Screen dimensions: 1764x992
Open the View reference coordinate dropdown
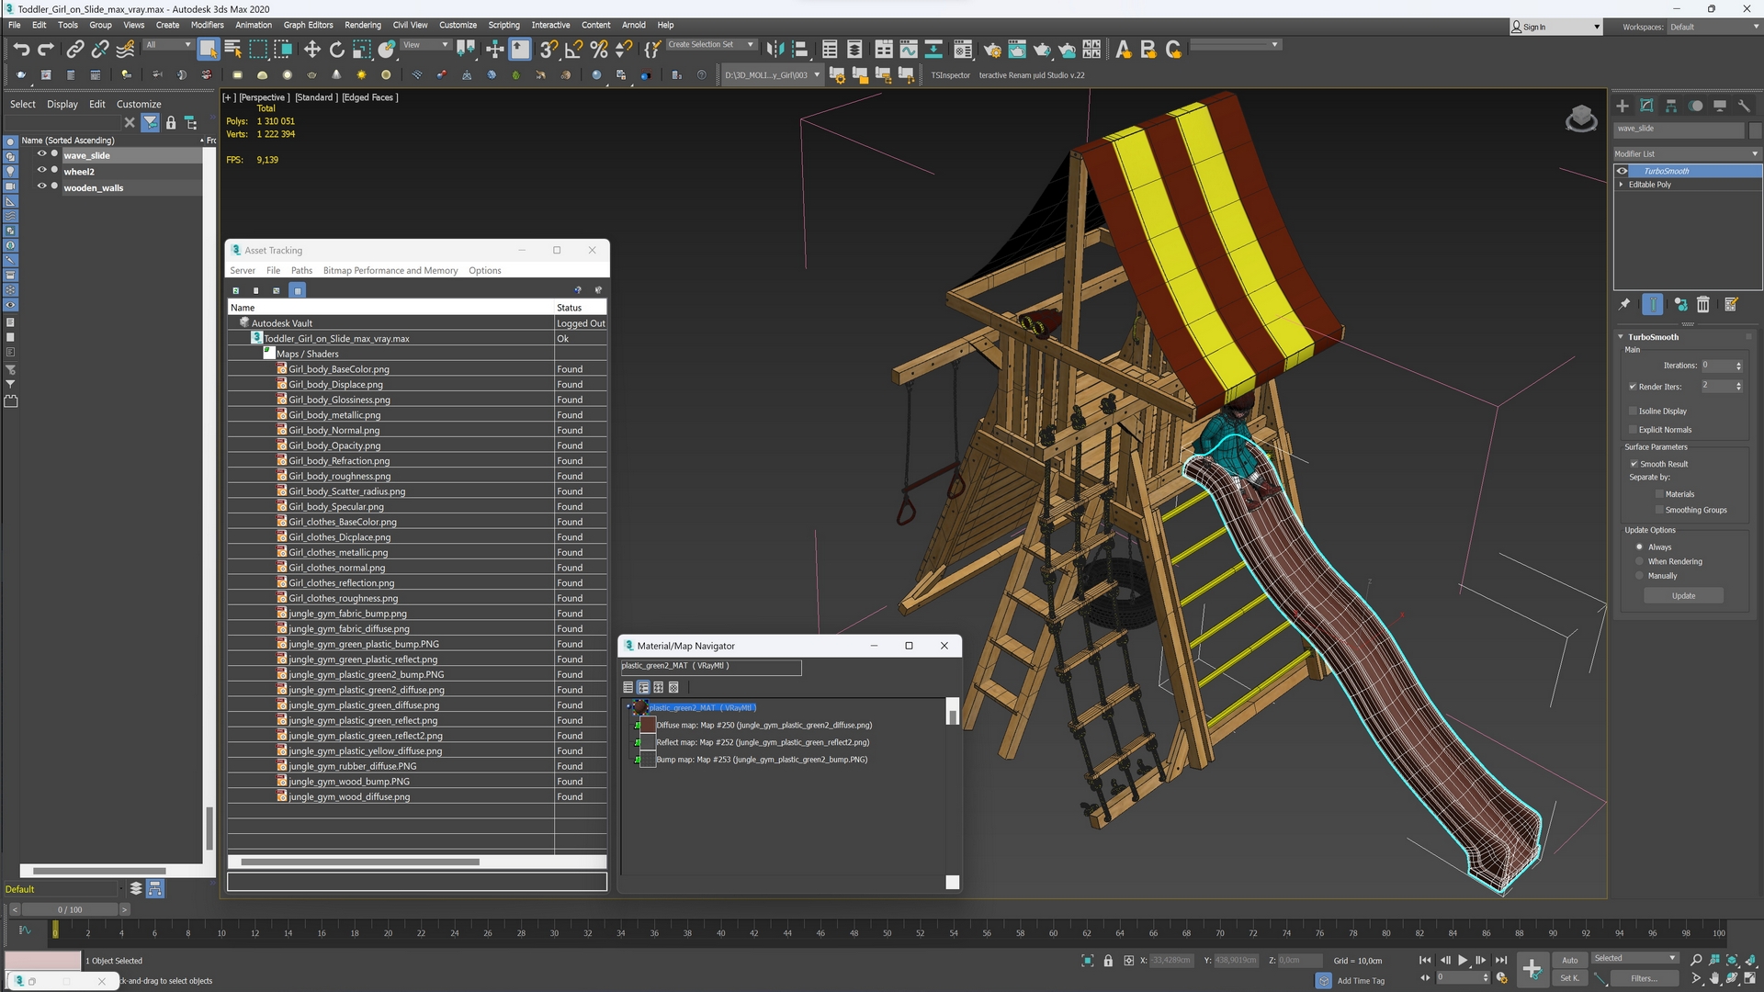[x=425, y=44]
